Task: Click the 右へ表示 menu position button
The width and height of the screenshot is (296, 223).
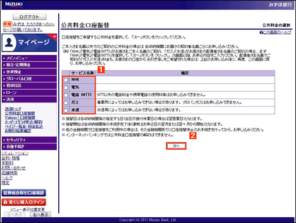Action: click(x=40, y=215)
